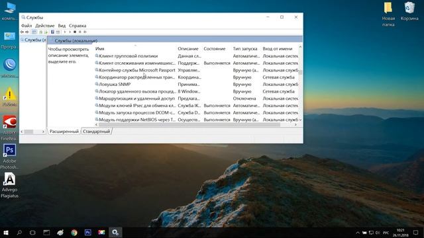Switch to the Стандартный tab

(97, 132)
